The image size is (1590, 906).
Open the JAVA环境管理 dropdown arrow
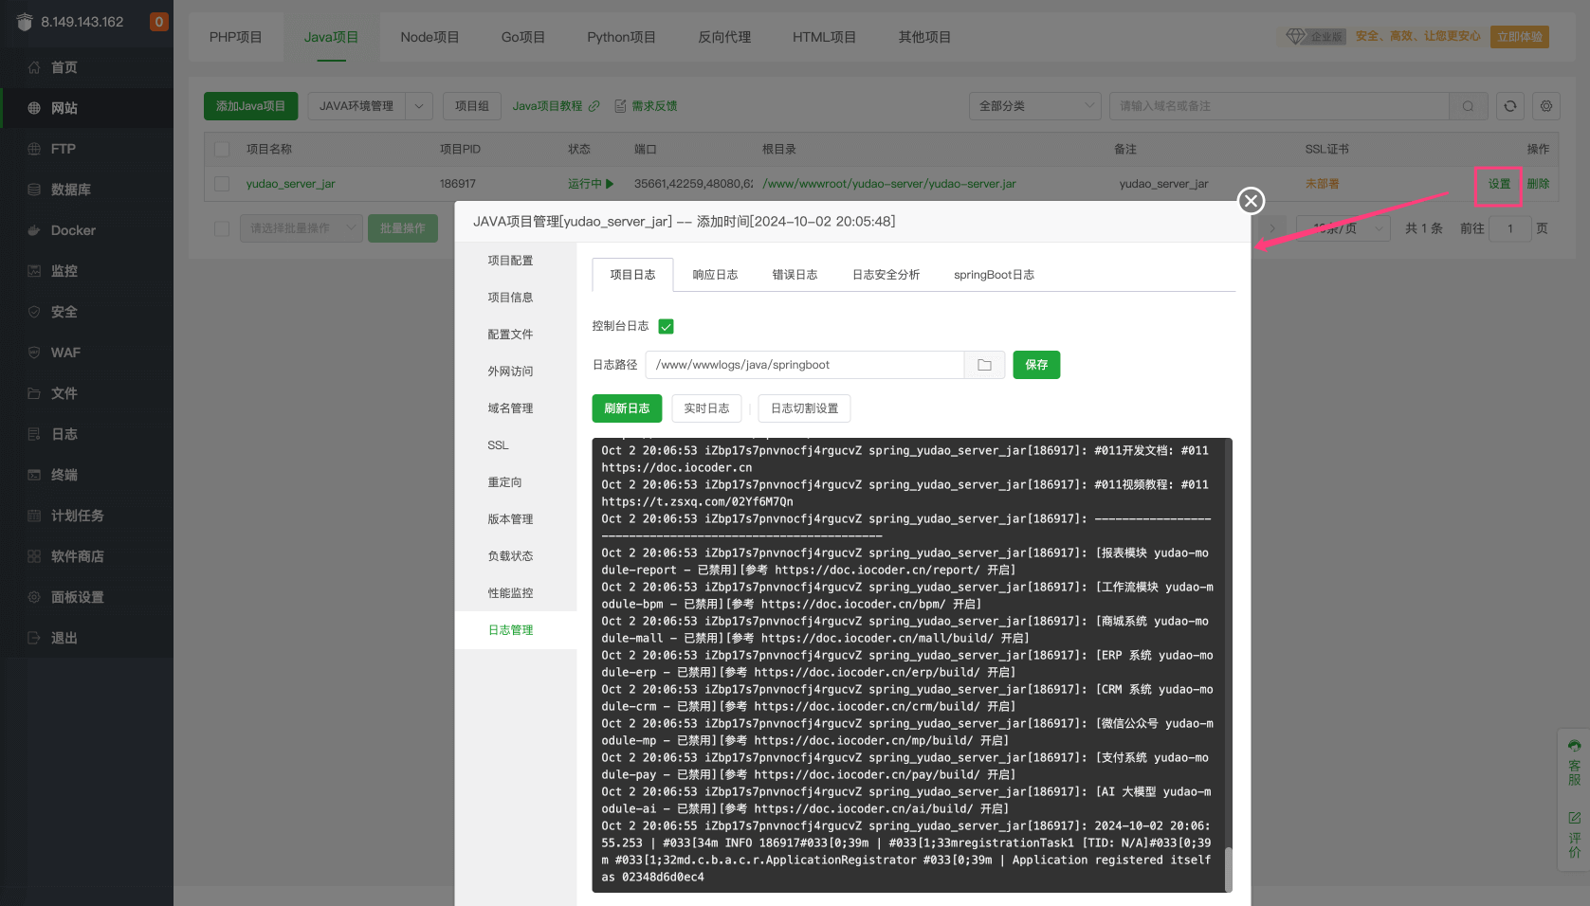tap(419, 106)
